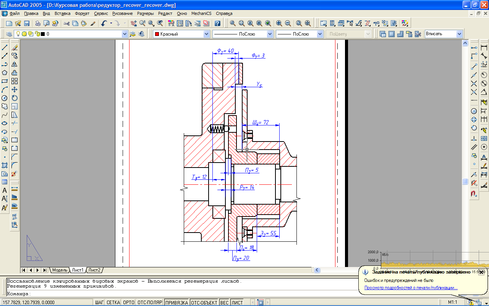Screen dimensions: 489x306
Task: Toggle СЕТКА grid display
Action: [x=113, y=303]
